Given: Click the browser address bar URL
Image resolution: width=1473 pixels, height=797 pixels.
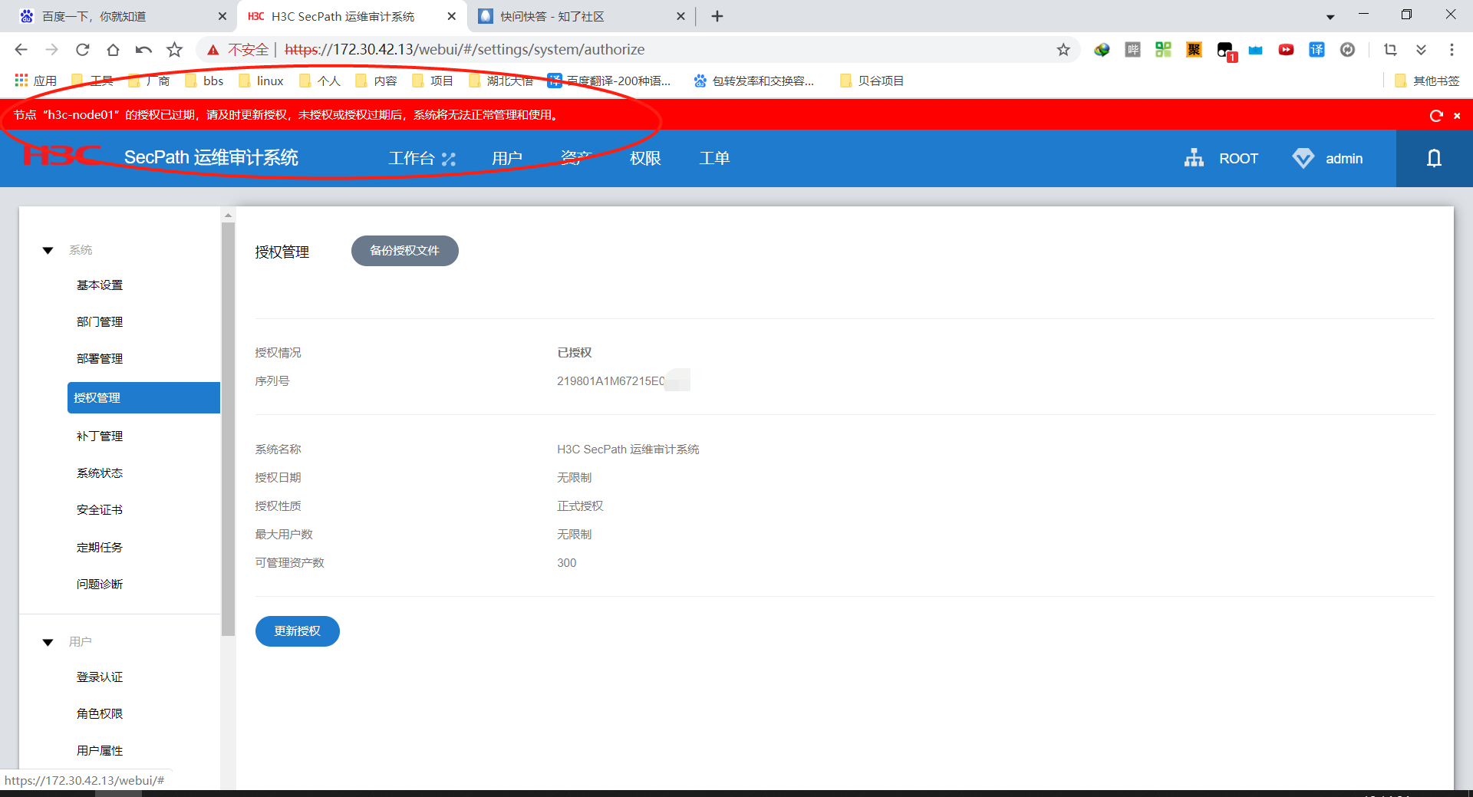Looking at the screenshot, I should [x=465, y=50].
